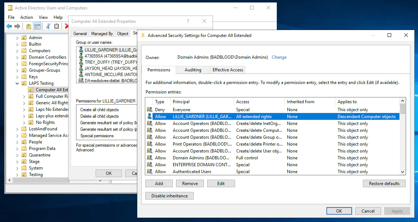Expand the Laps No Extended tree node
This screenshot has width=418, height=222.
[x=24, y=109]
